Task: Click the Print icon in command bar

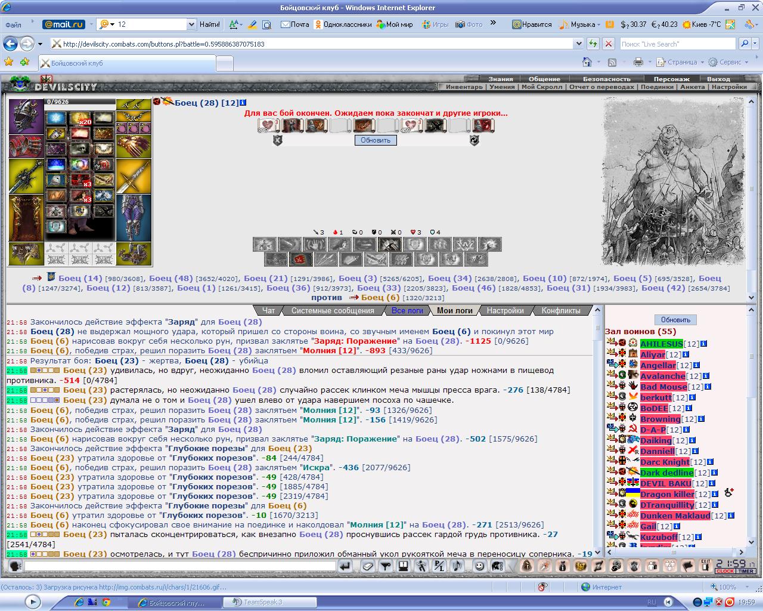Action: point(638,62)
